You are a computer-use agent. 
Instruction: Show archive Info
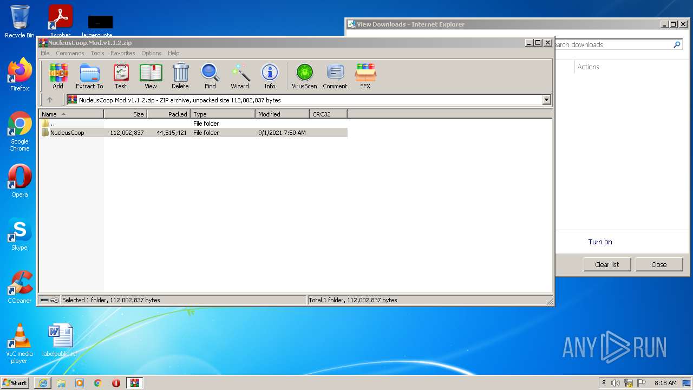pyautogui.click(x=270, y=76)
